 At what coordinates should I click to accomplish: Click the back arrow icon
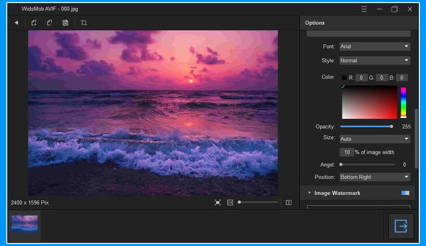[x=16, y=23]
